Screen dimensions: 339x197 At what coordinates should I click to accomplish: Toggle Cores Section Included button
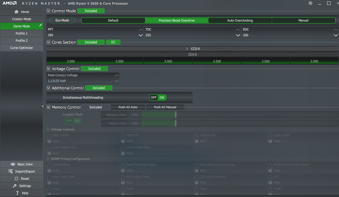pos(91,42)
